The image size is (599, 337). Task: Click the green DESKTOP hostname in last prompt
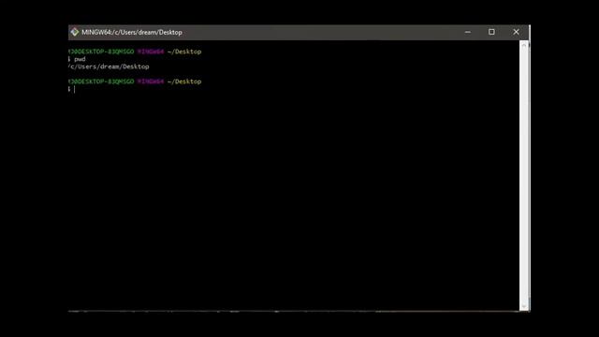point(101,81)
